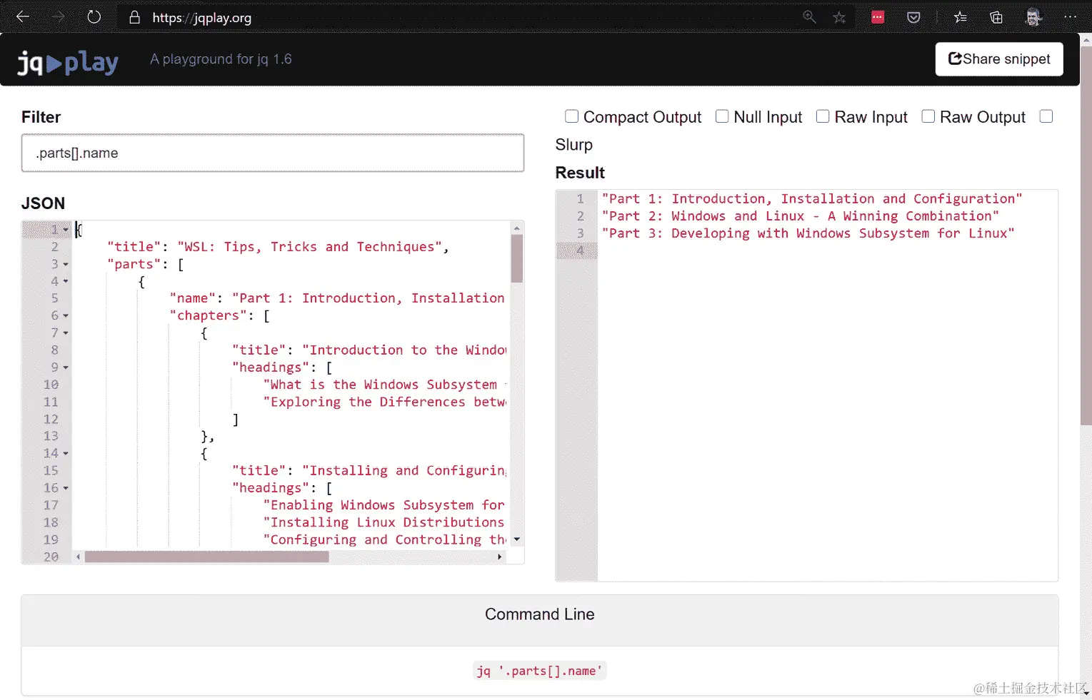This screenshot has width=1092, height=700.
Task: Open the user profile avatar
Action: [1033, 17]
